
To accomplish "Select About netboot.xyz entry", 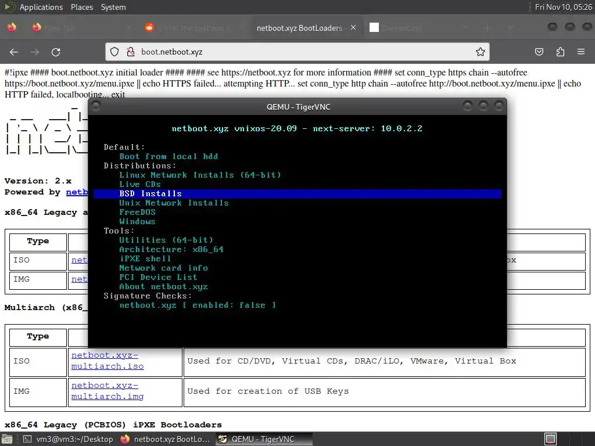I will (163, 287).
